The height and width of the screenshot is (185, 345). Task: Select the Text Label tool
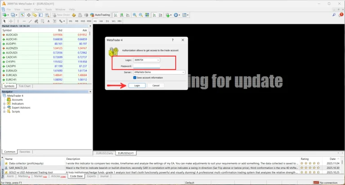point(54,21)
